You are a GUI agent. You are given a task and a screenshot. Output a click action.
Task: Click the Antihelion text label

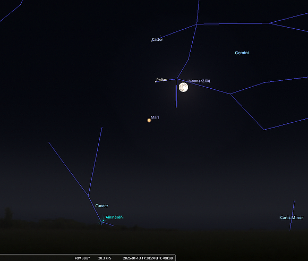click(x=114, y=217)
